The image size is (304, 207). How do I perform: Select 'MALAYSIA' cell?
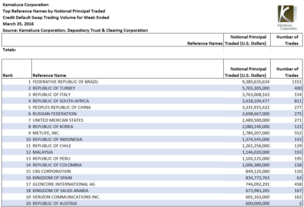pos(43,152)
